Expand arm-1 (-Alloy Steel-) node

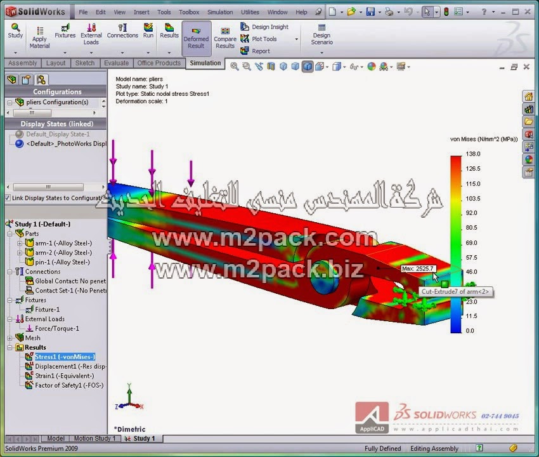pos(19,243)
